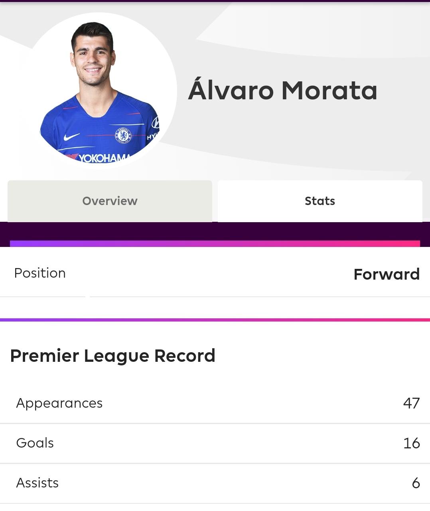The image size is (430, 511).
Task: Click the 16 goals value
Action: (412, 443)
